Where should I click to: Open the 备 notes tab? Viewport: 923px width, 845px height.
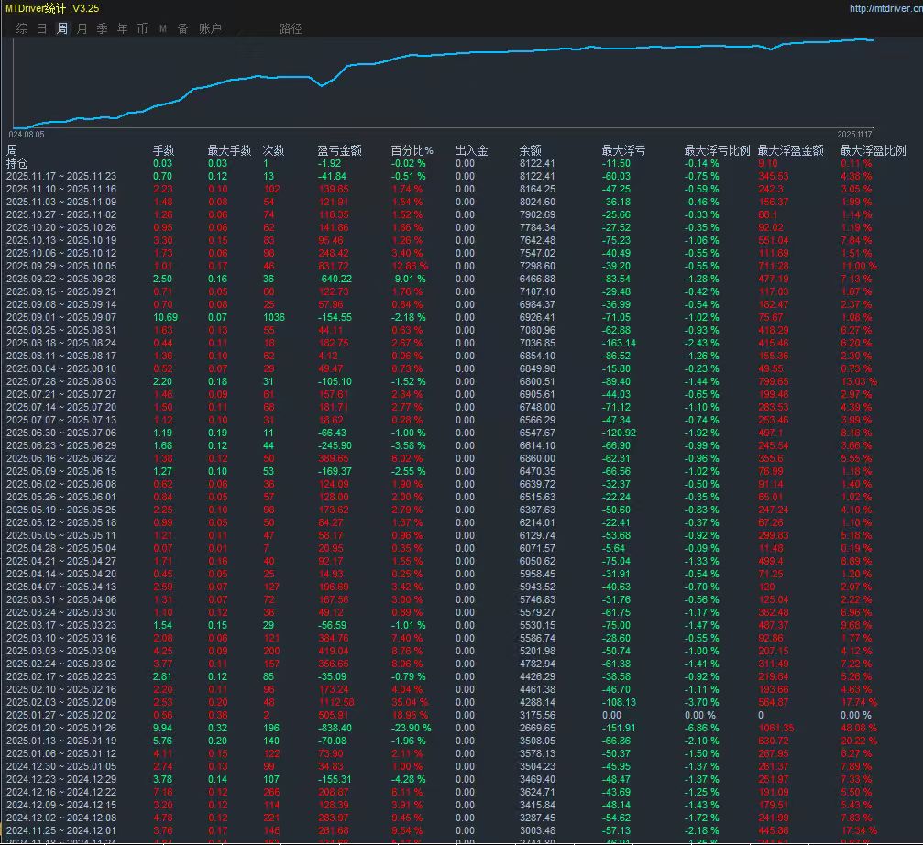point(182,28)
